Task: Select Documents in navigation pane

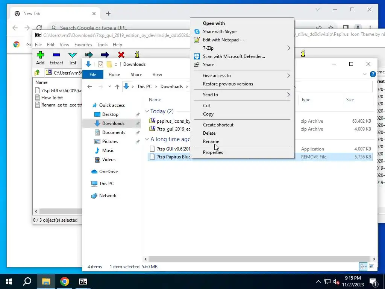Action: 114,132
